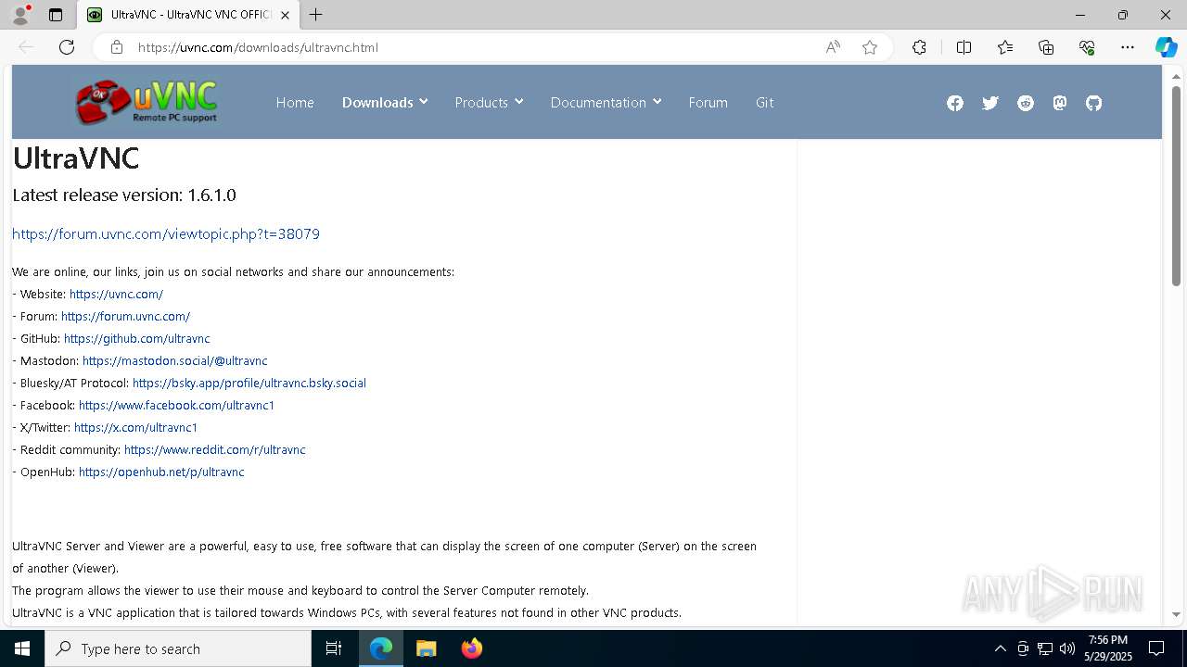The image size is (1187, 667).
Task: Open https://forum.uvnc.com/ link
Action: 125,316
